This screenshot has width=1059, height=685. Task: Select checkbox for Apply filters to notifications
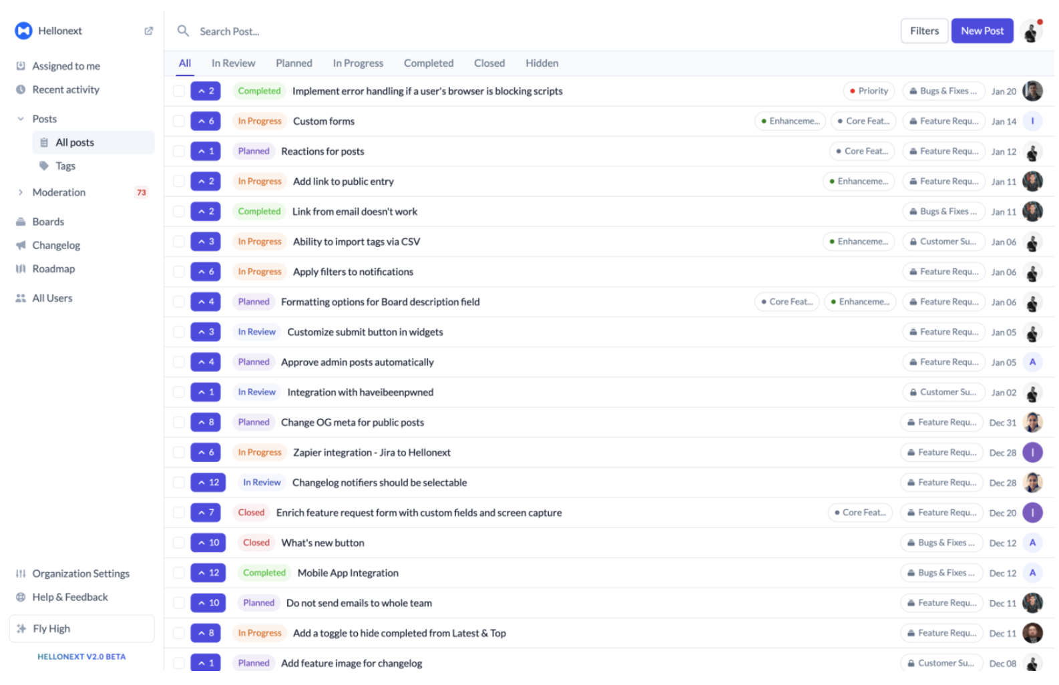[x=179, y=271]
